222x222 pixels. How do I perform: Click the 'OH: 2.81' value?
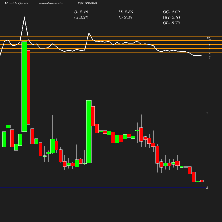(x=172, y=18)
